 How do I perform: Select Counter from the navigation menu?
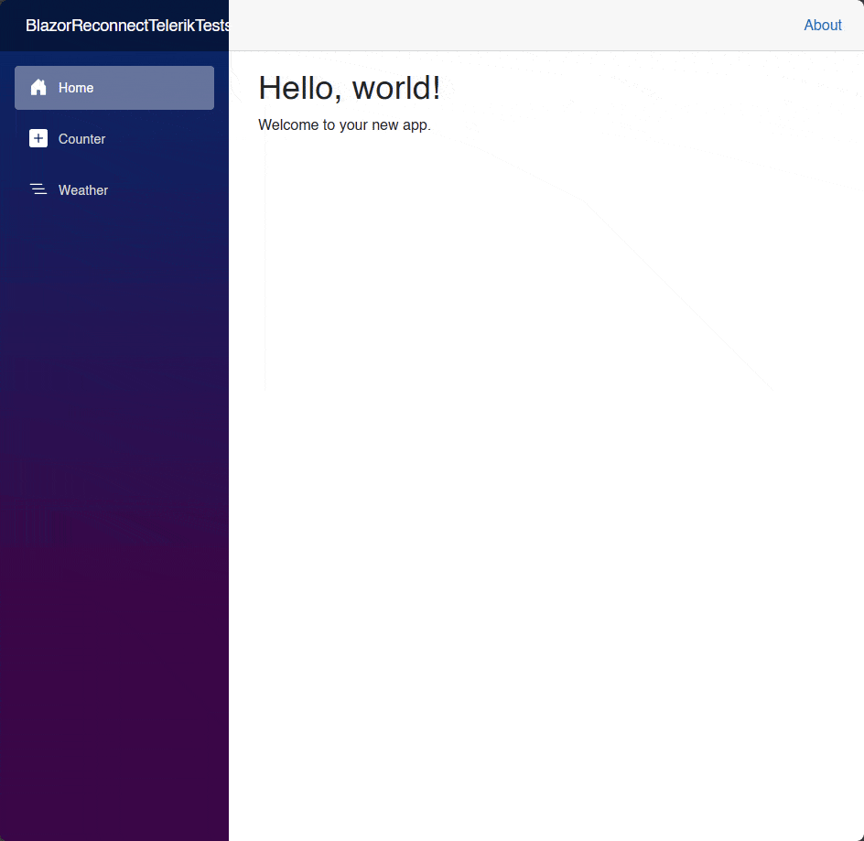click(x=82, y=138)
